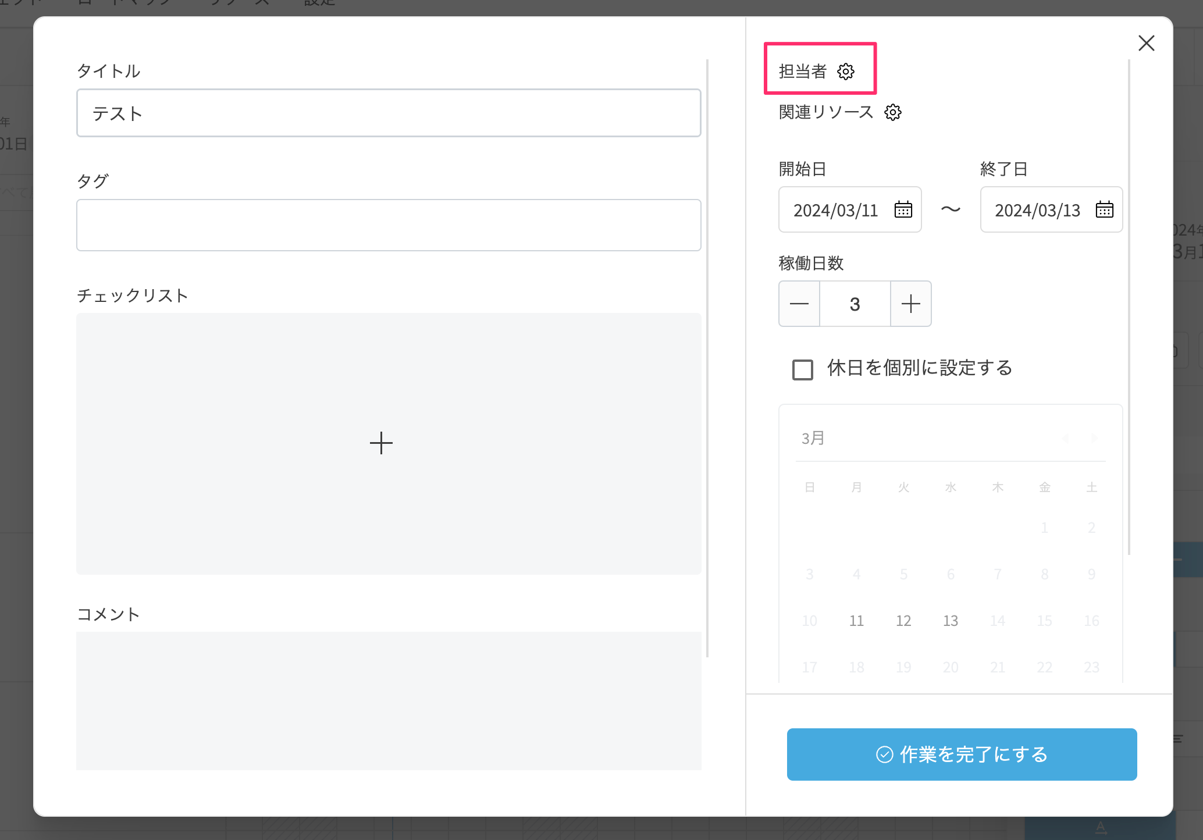1203x840 pixels.
Task: Increase working days with plus button
Action: tap(910, 304)
